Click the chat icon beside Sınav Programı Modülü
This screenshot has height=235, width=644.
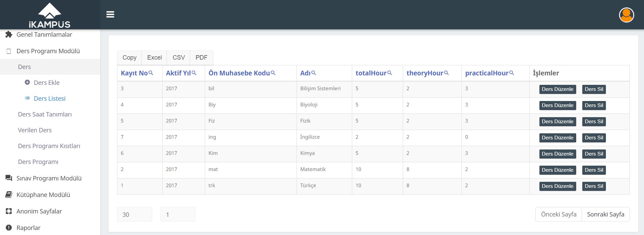click(9, 178)
